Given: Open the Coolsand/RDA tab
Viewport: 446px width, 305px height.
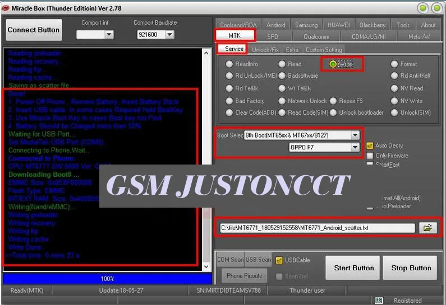Looking at the screenshot, I should 238,25.
